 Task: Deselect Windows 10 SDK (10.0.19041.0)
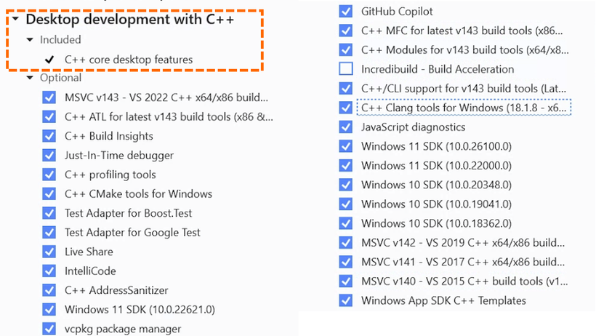point(345,204)
